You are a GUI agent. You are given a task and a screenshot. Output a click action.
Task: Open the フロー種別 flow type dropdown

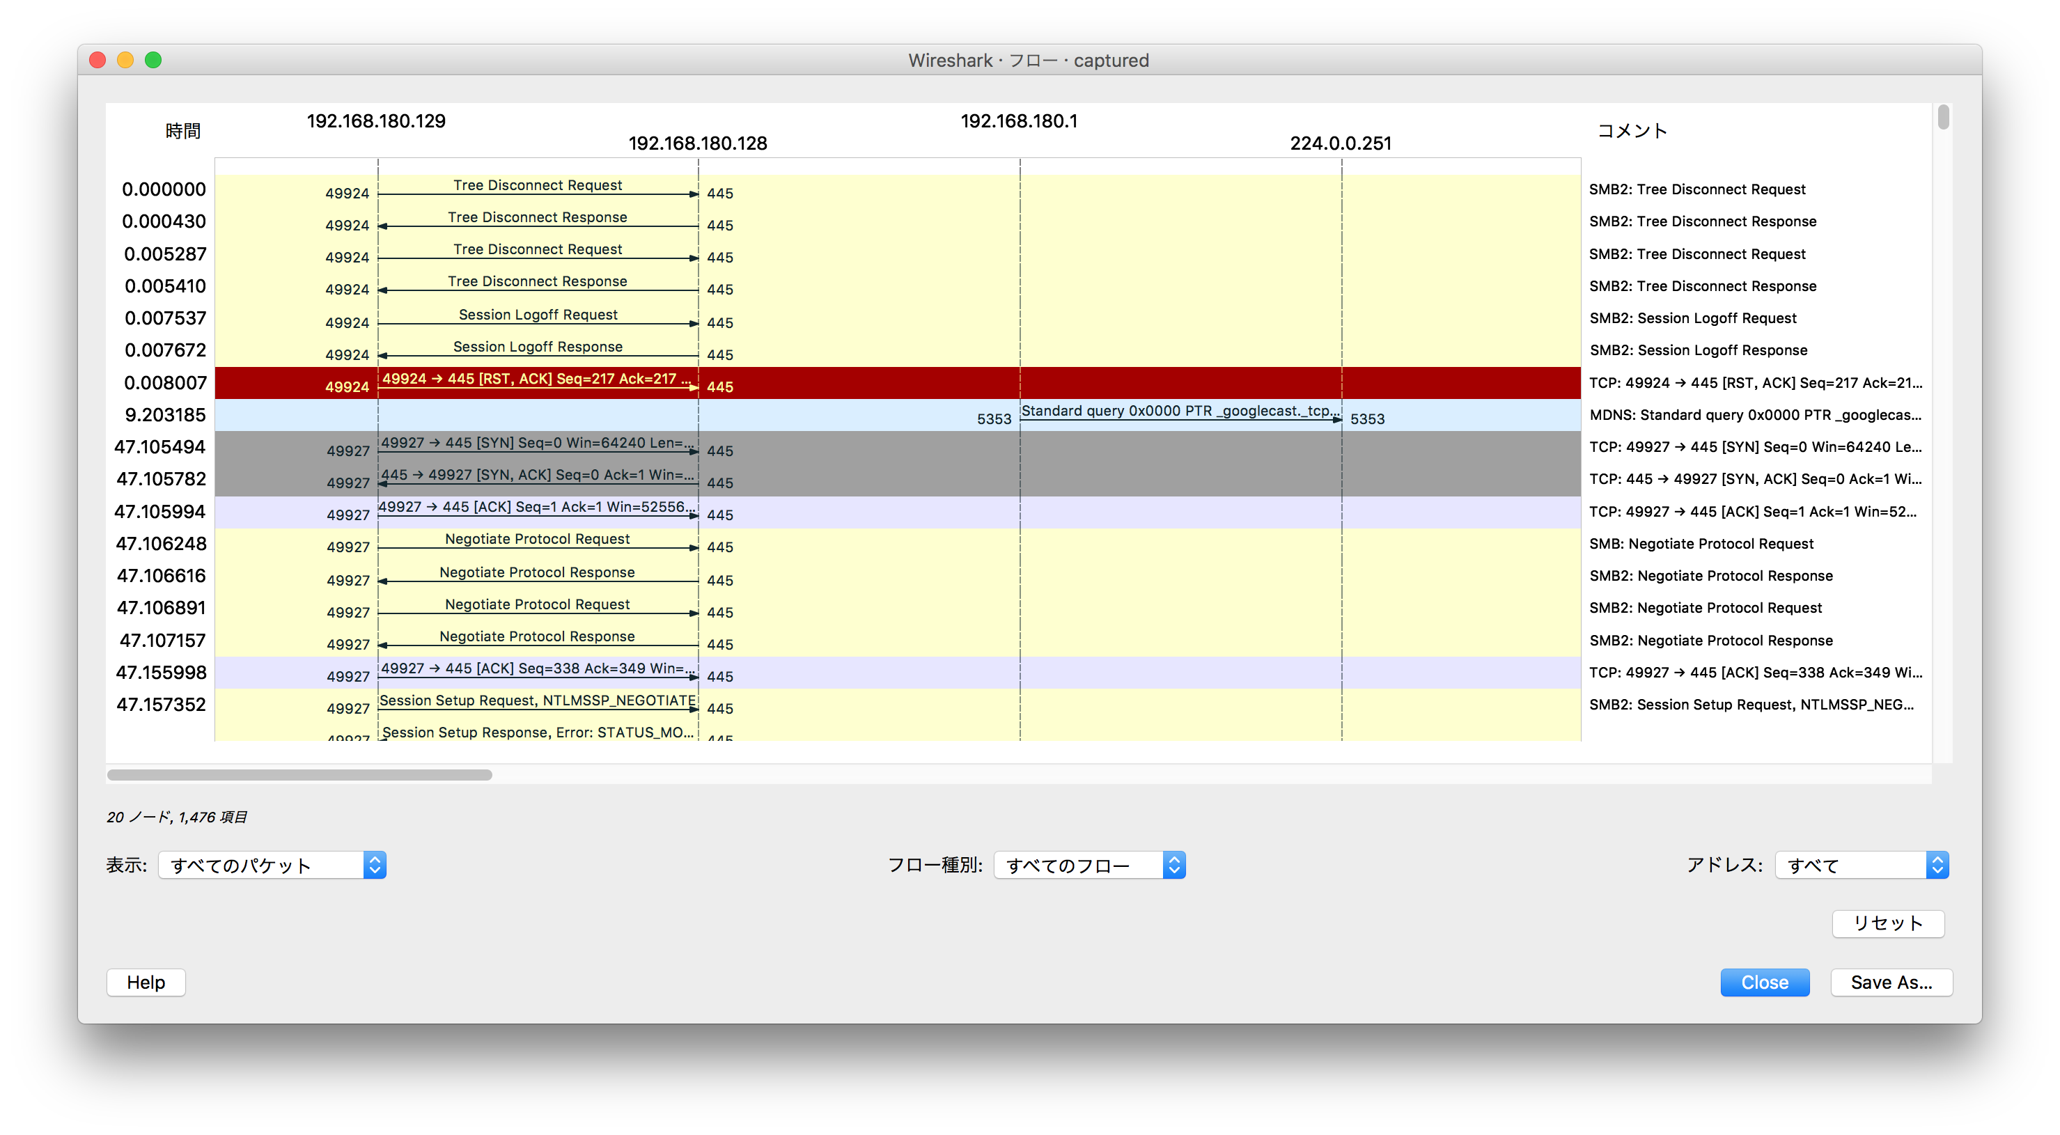(x=1088, y=865)
